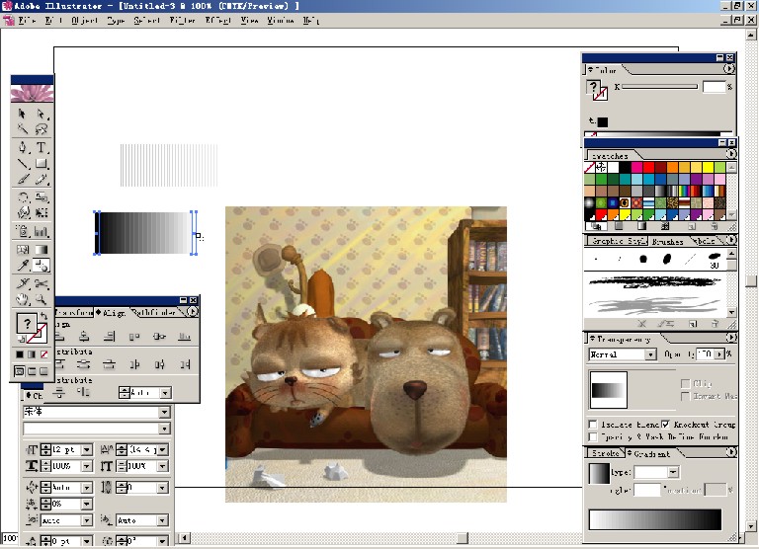
Task: Set fill to None in toolbox
Action: click(x=44, y=354)
